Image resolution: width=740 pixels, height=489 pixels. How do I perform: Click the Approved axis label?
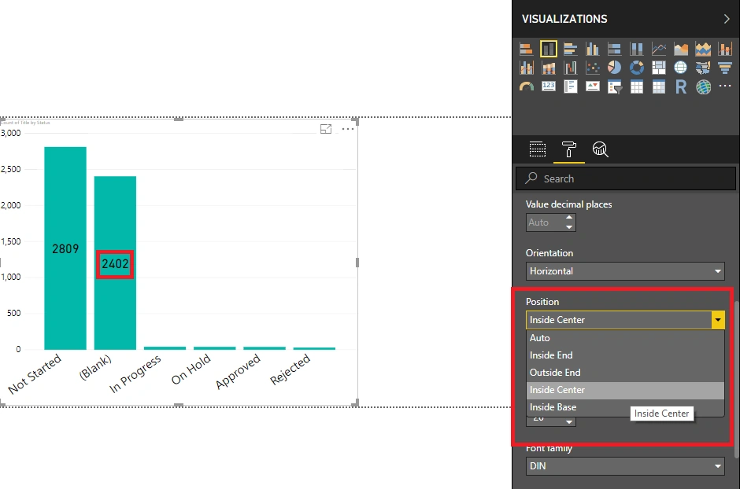238,372
